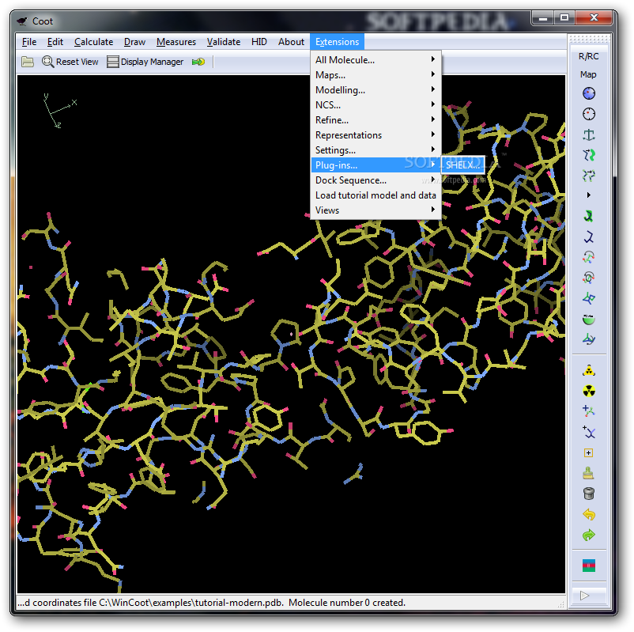Select the Rigid Body Fit Zone tool
Viewport: 634px width, 632px height.
click(589, 155)
